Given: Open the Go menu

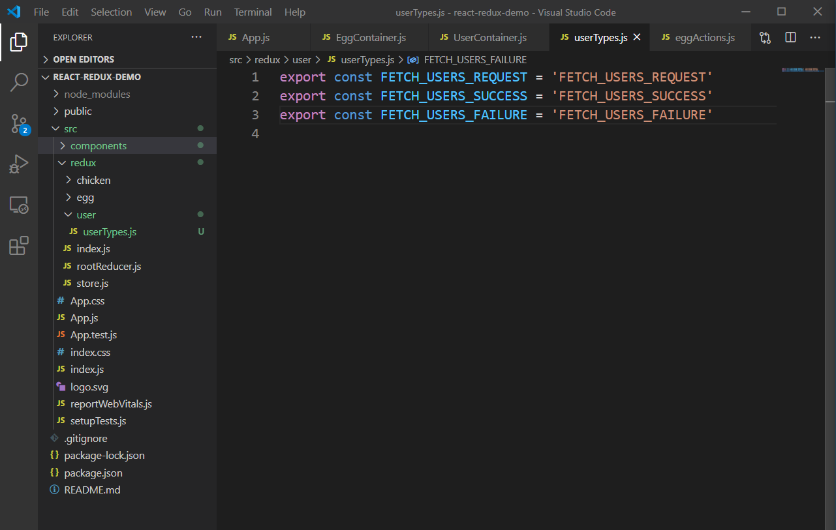Looking at the screenshot, I should [185, 12].
